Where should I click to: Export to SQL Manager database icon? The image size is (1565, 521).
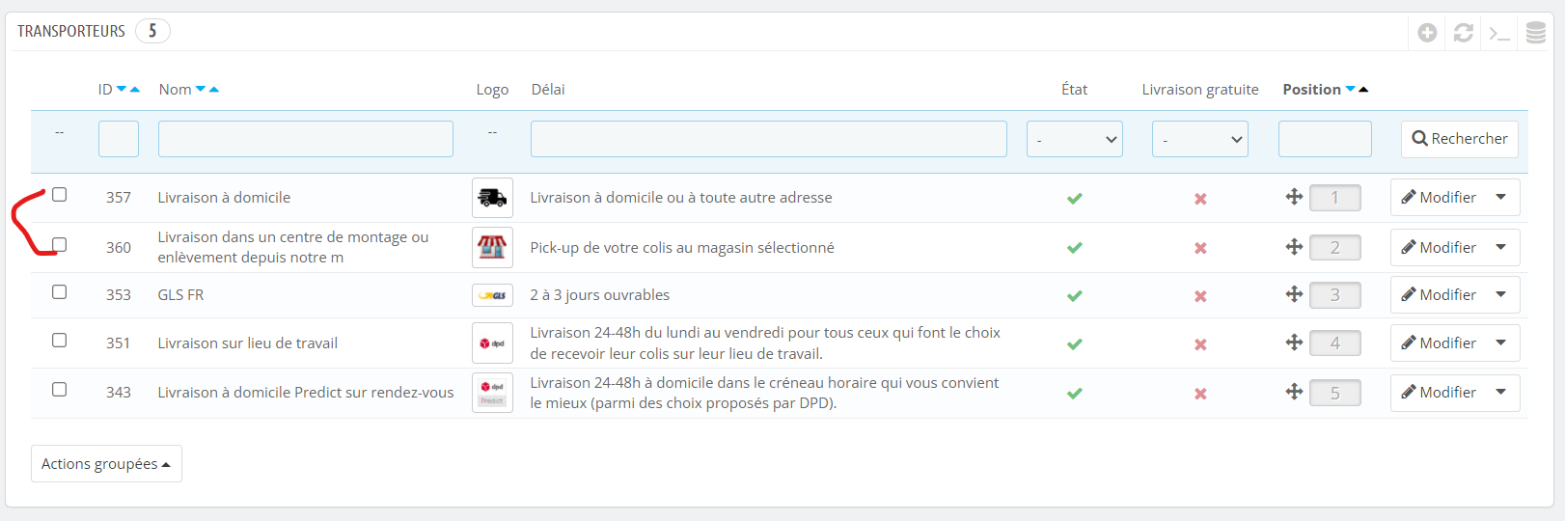1536,33
